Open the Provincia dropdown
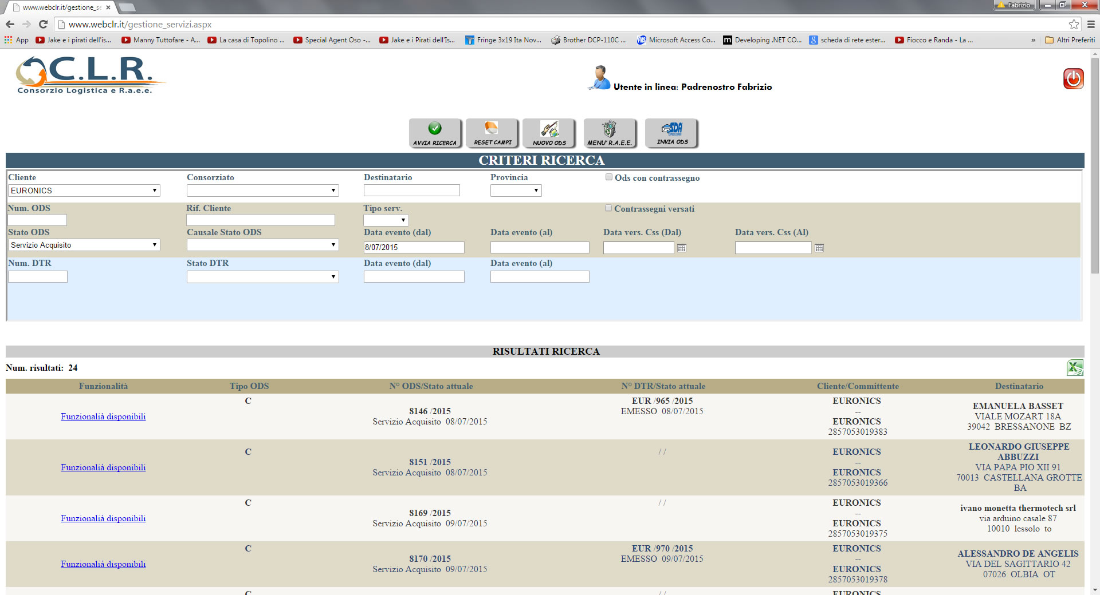 point(516,191)
